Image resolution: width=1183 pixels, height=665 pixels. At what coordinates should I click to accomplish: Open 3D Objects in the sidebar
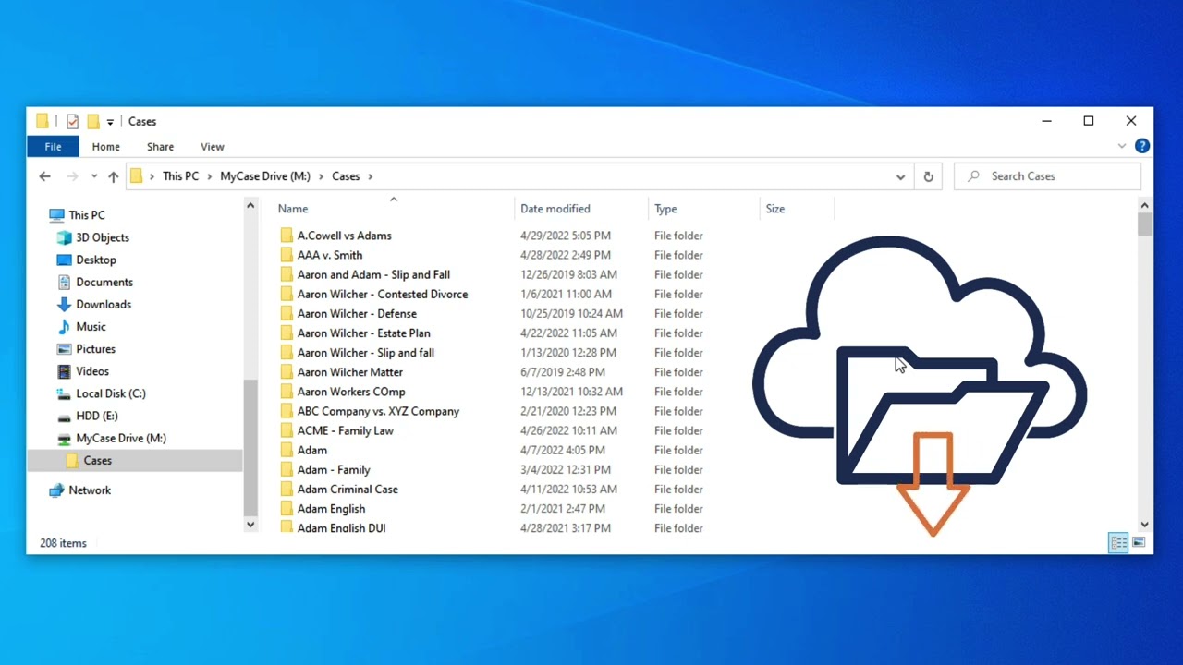point(103,237)
